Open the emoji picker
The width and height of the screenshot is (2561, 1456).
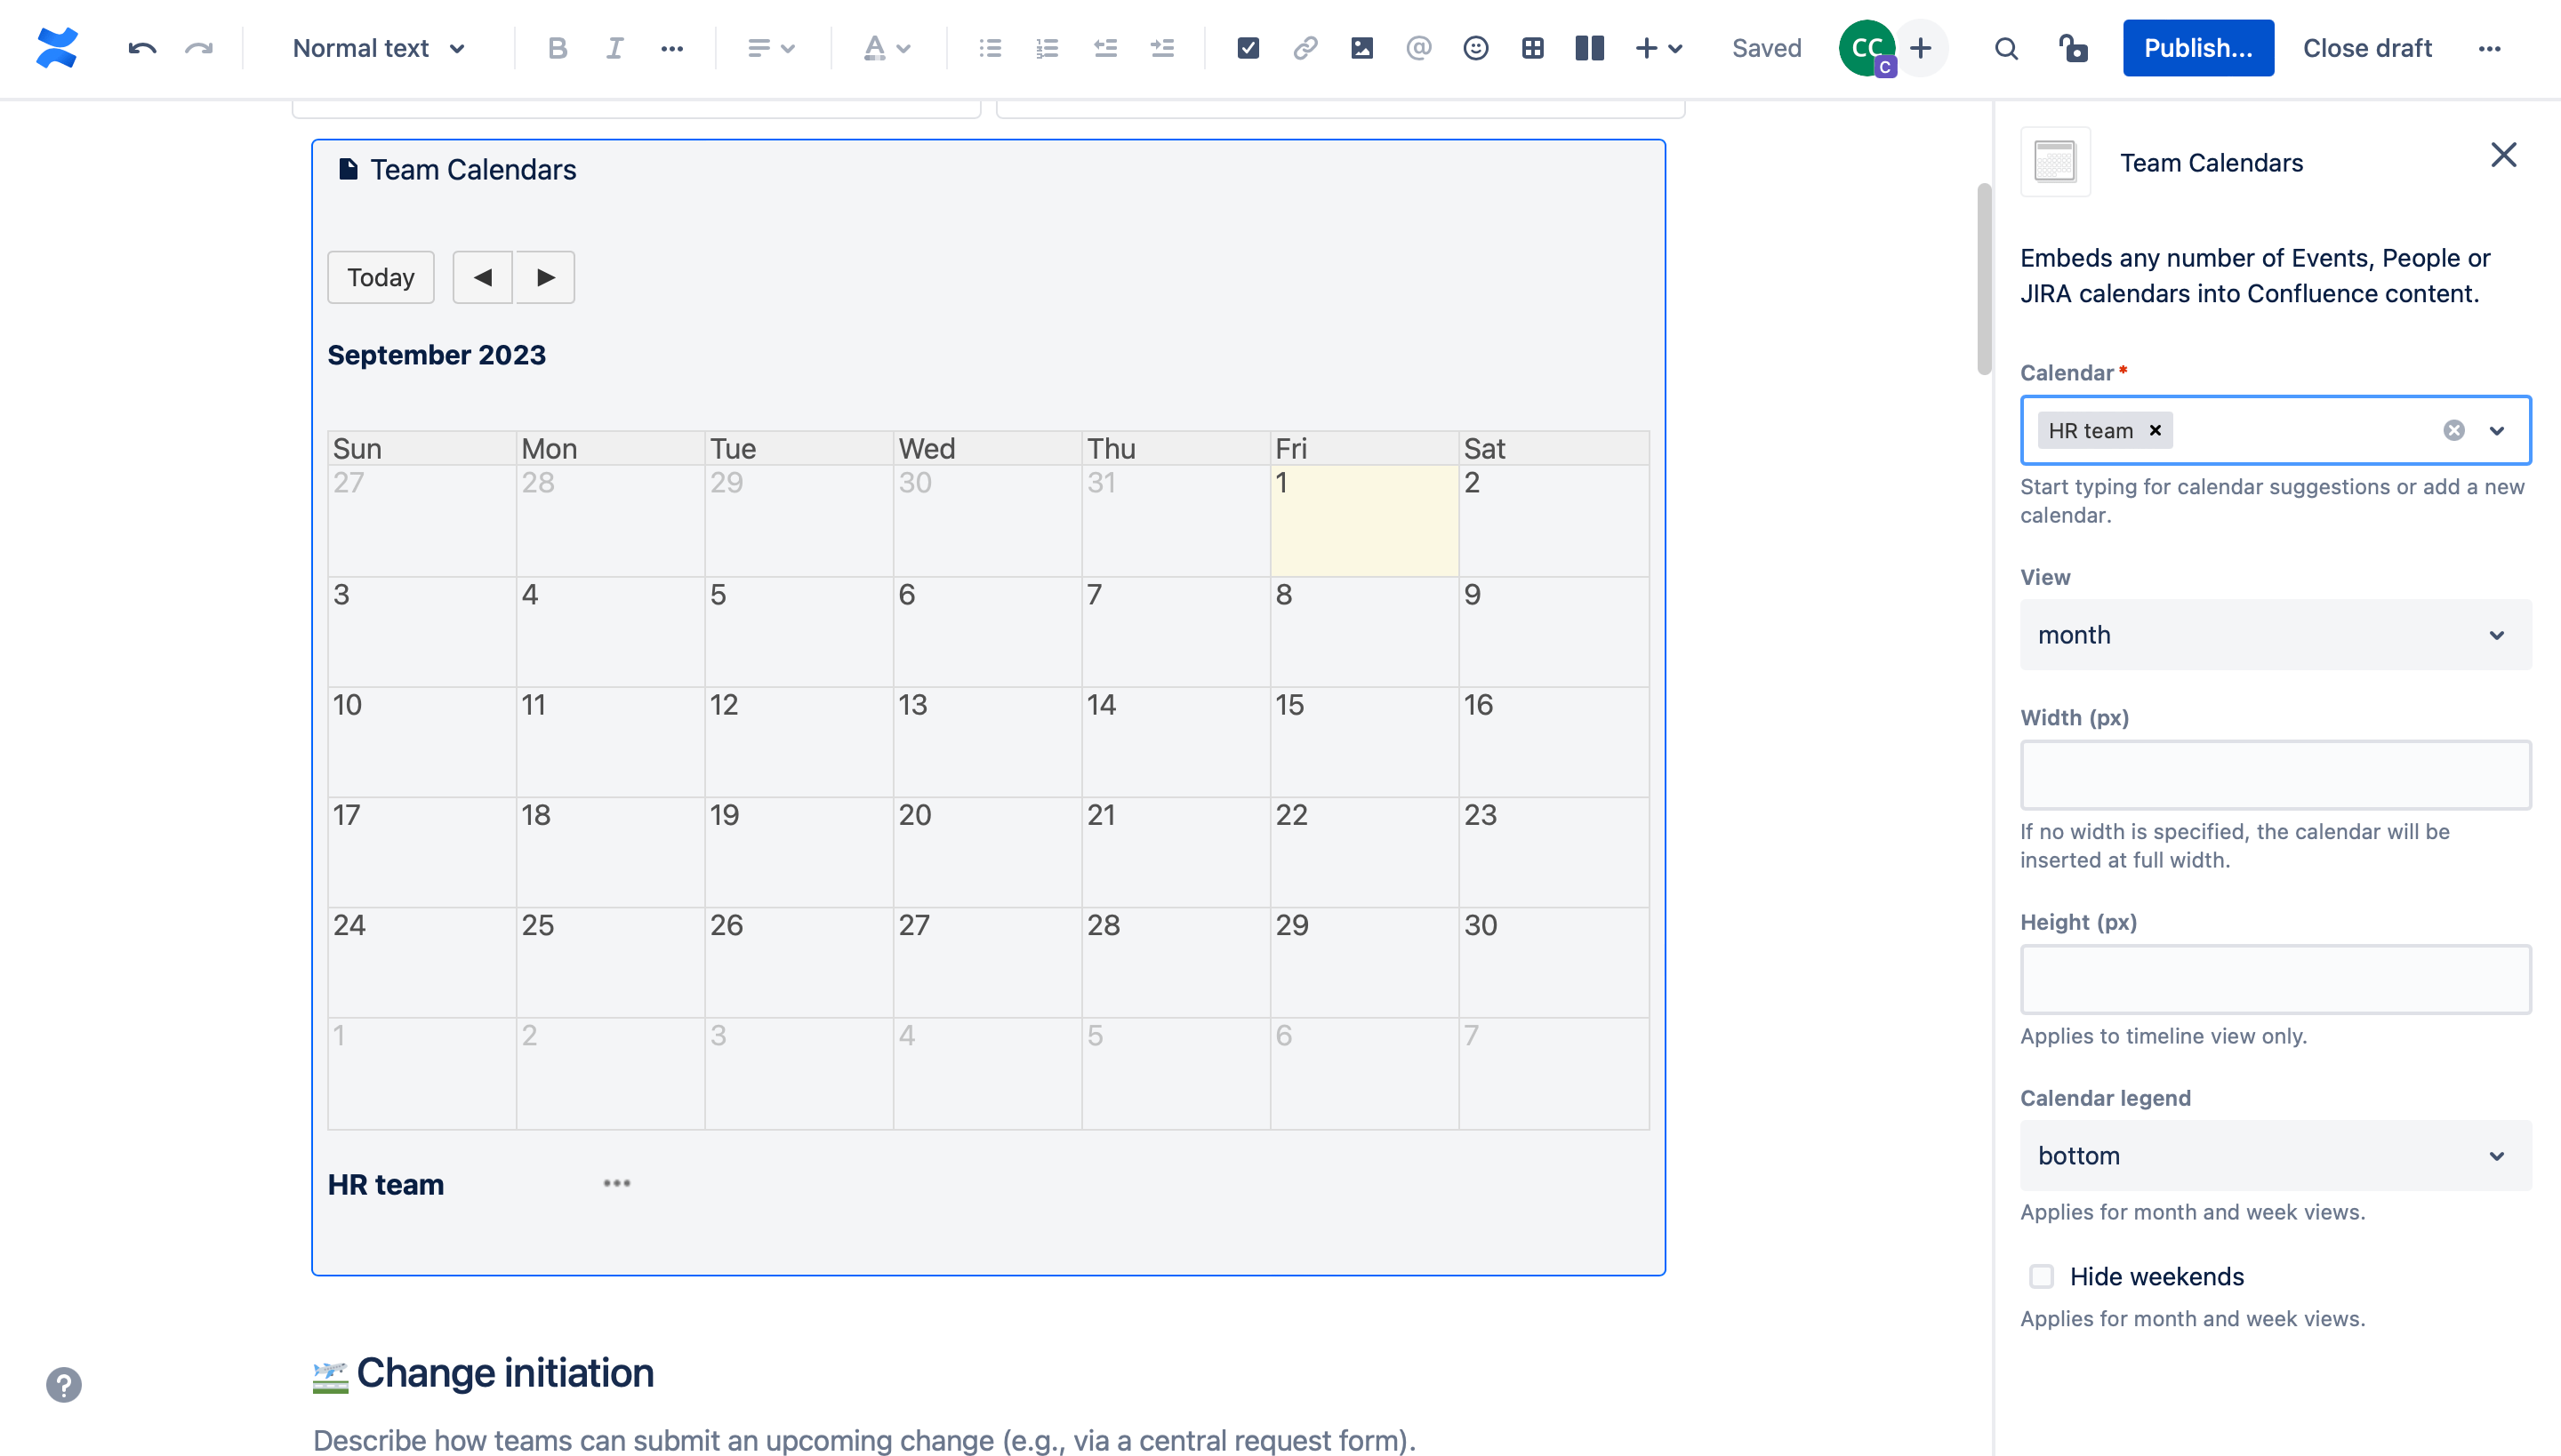coord(1475,48)
